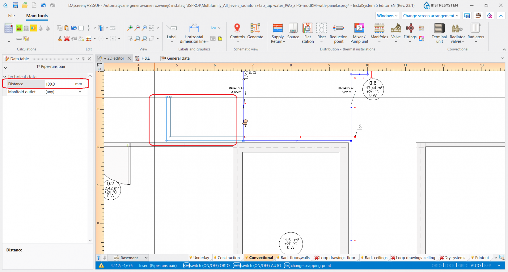Switch to the General data tab
Viewport: 508px width, 272px height.
[178, 58]
